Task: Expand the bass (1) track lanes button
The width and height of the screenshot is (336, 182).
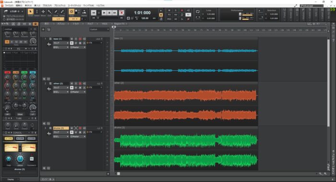Action: pyautogui.click(x=44, y=79)
